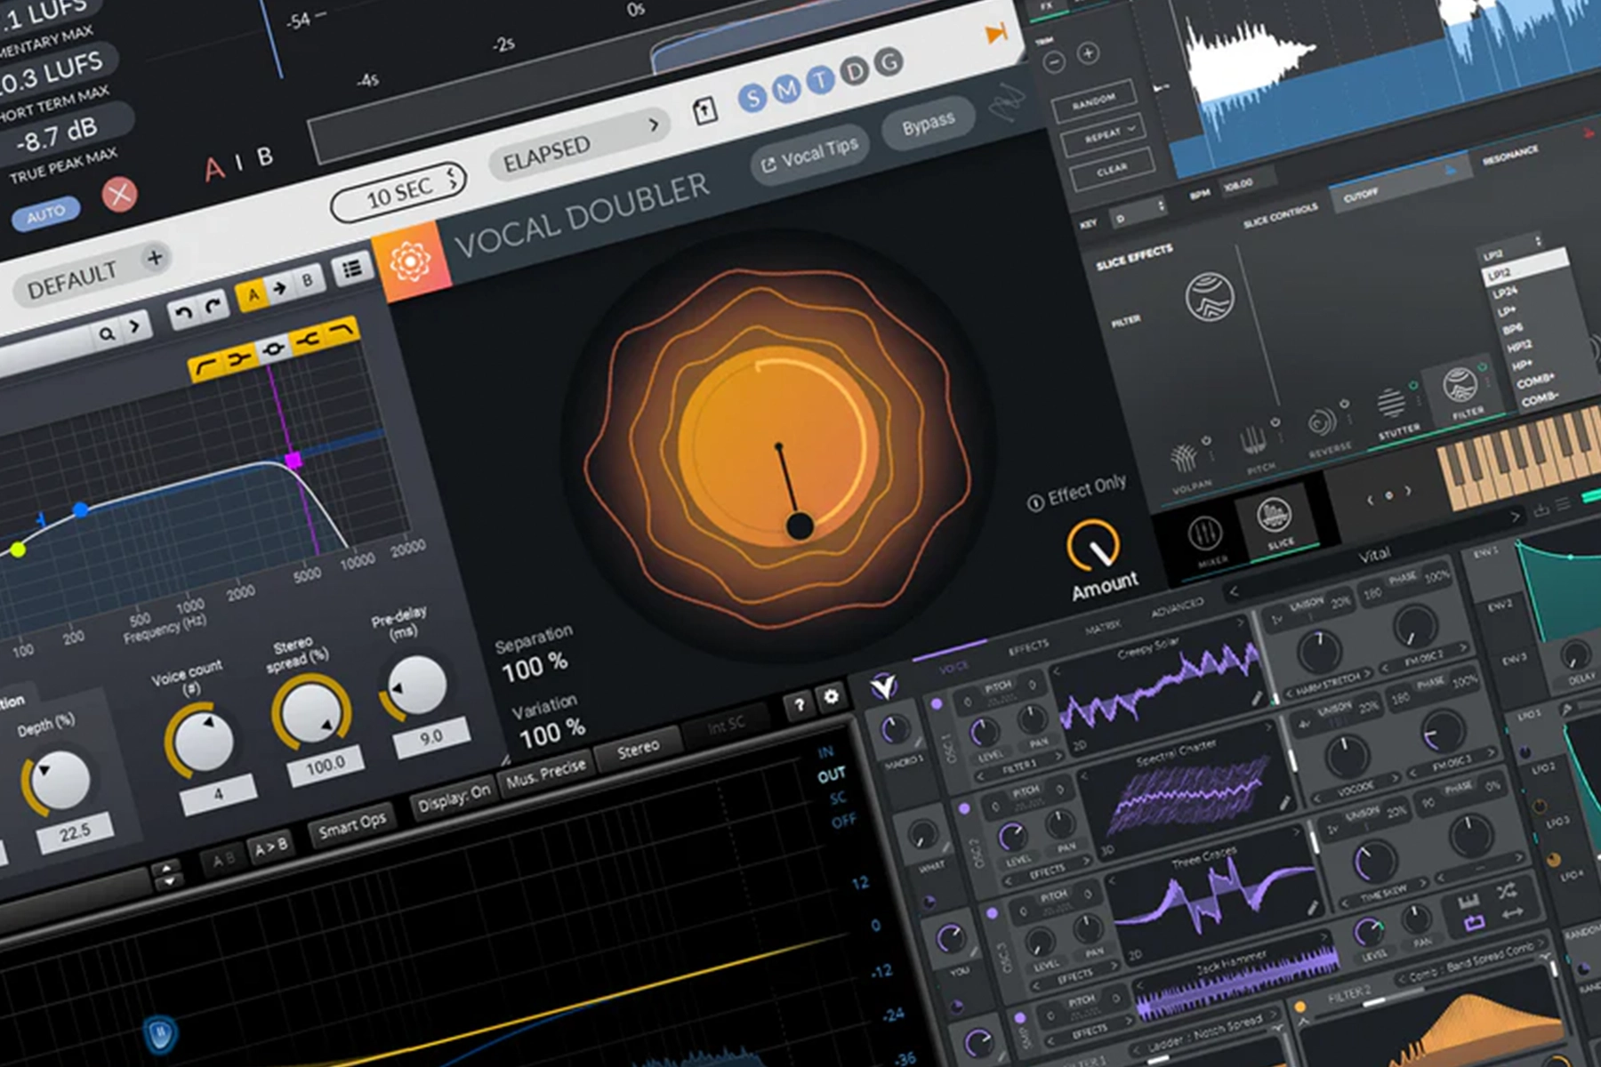
Task: Select the Pitch slice effect icon
Action: pos(1252,439)
